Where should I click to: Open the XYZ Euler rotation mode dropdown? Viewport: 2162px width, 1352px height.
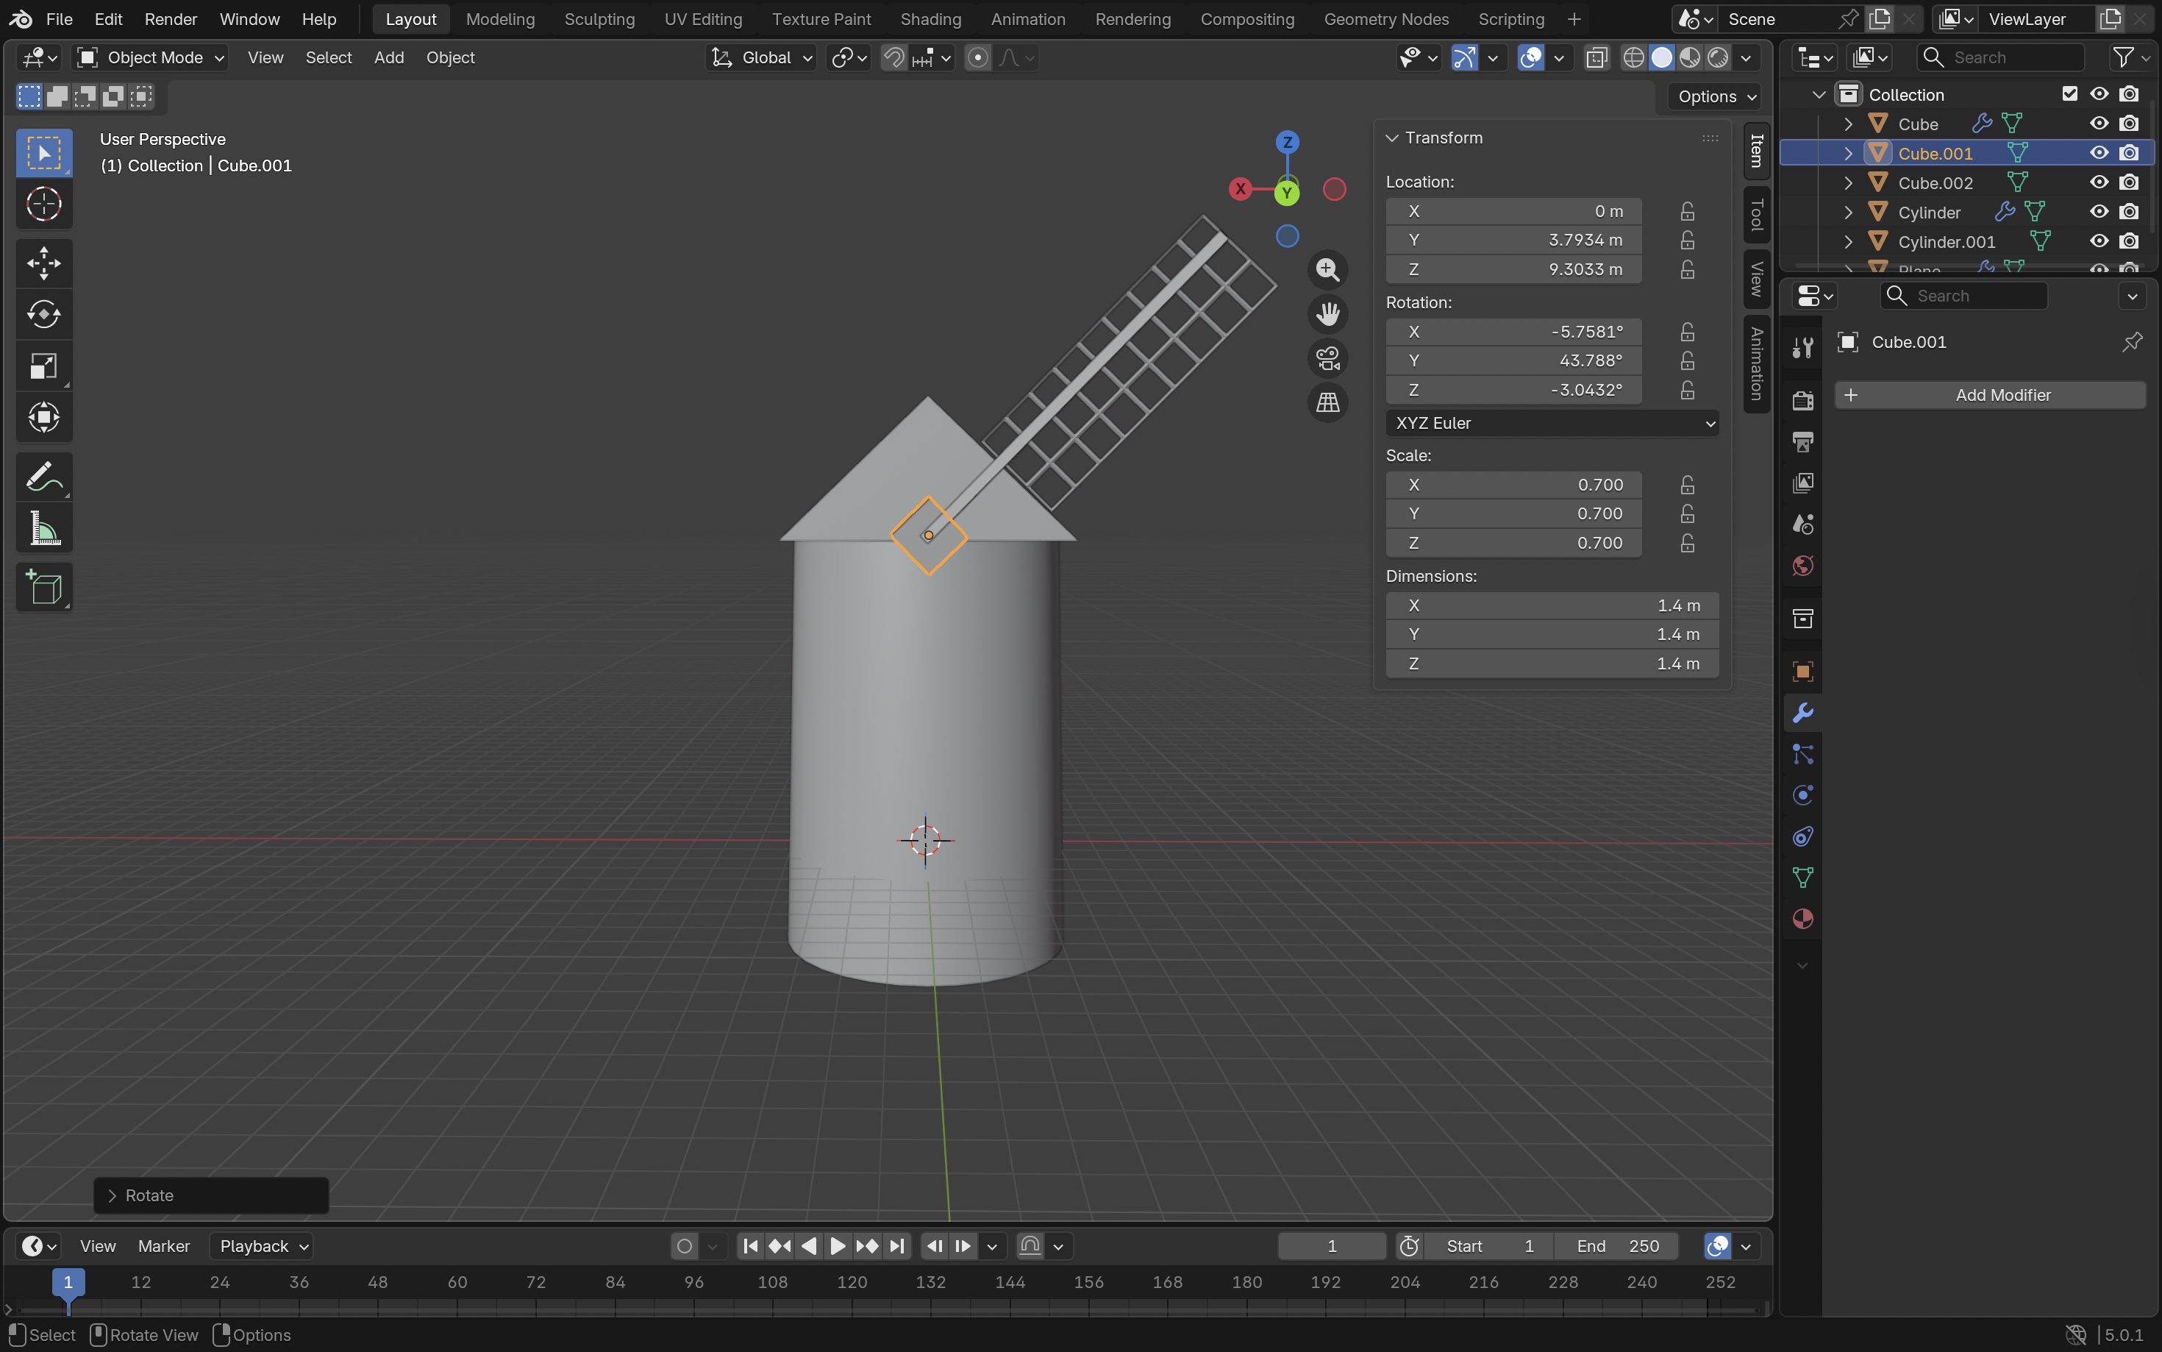point(1552,423)
